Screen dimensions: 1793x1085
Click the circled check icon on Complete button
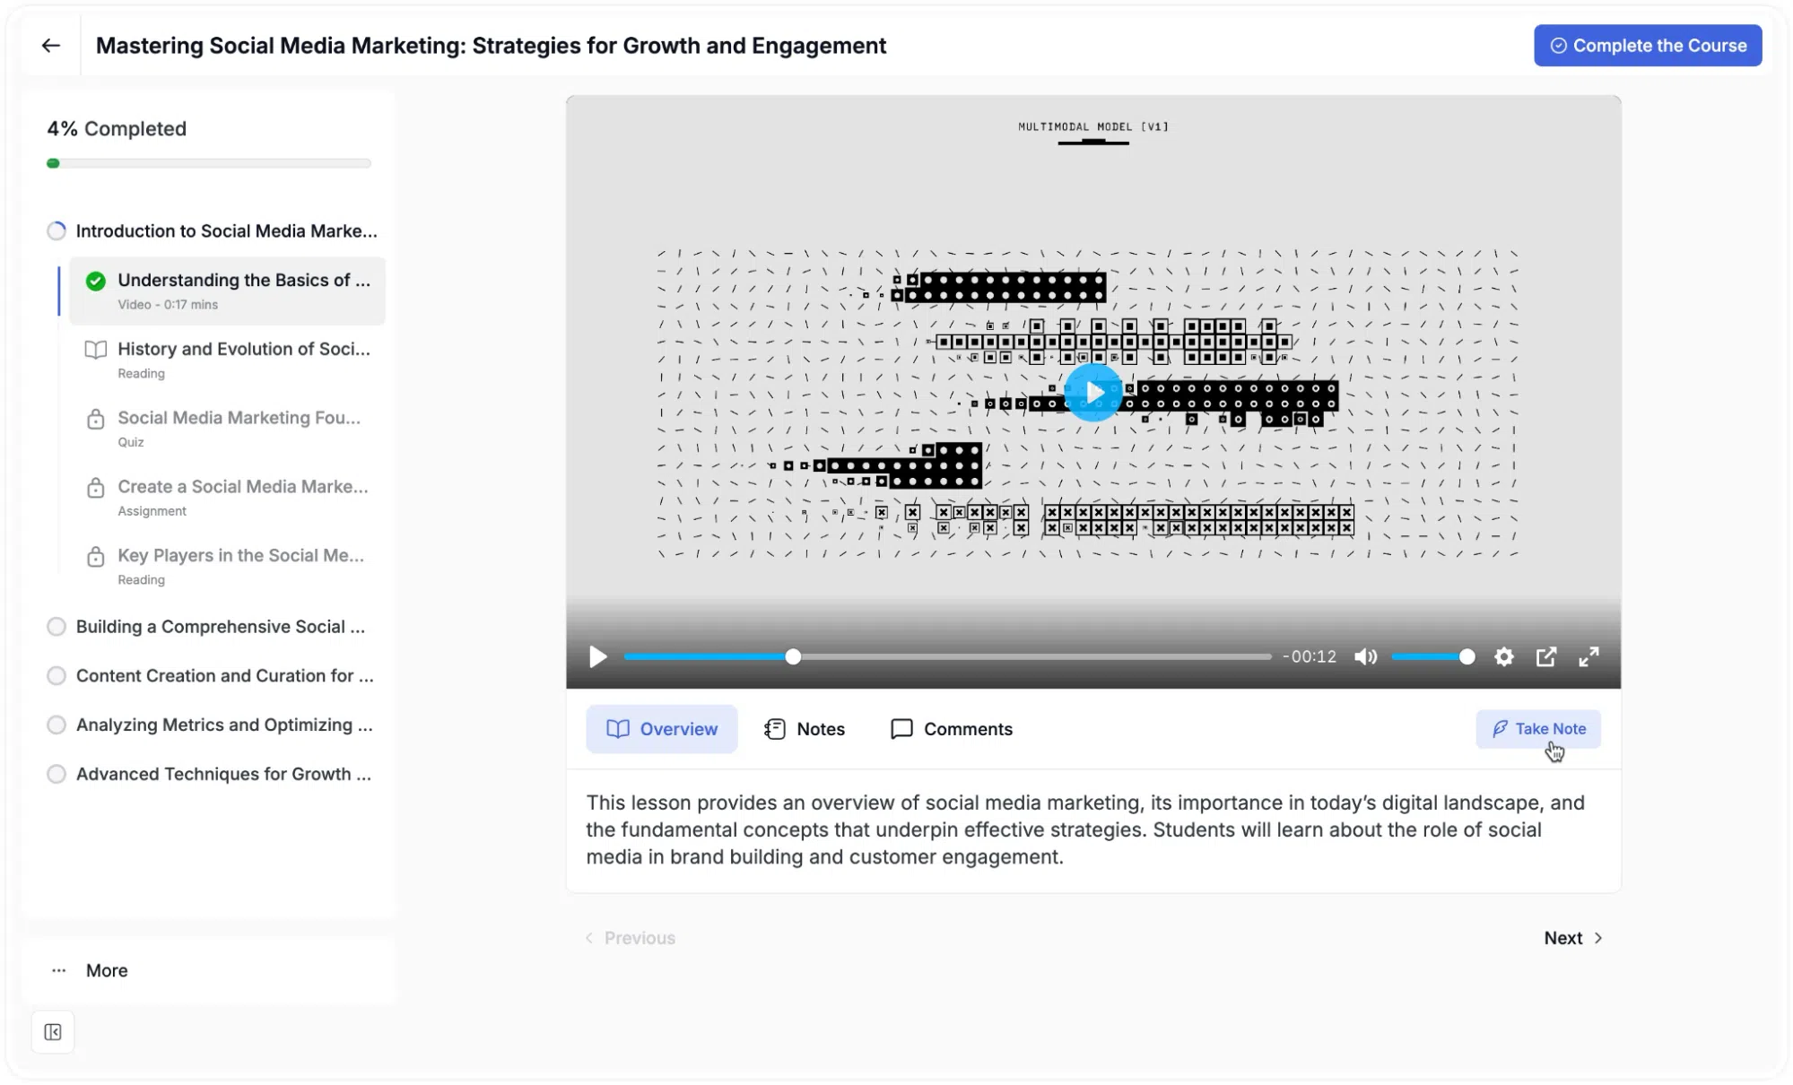click(x=1558, y=45)
